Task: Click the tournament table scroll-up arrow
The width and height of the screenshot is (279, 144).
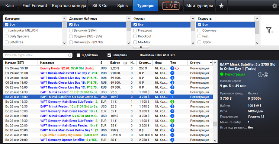Action: tap(215, 63)
